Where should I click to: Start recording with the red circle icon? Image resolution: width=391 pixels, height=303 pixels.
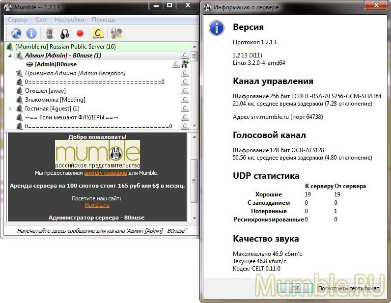coord(80,33)
